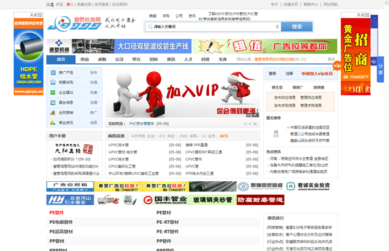Click the 我要采购 sidebar icon
389x251 pixels.
point(53,82)
